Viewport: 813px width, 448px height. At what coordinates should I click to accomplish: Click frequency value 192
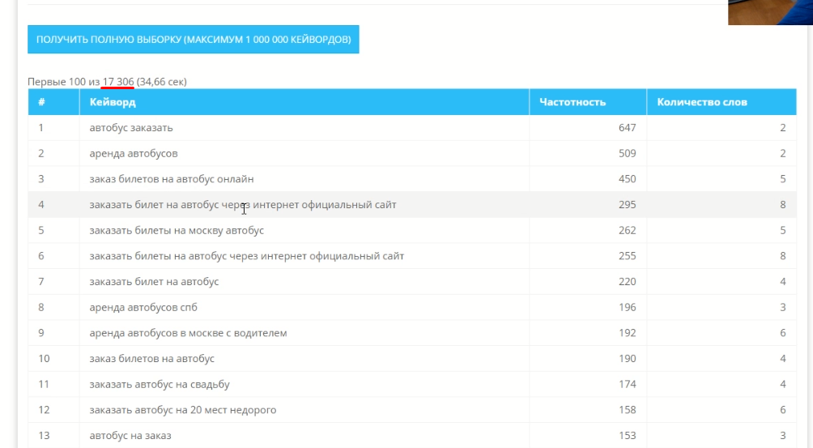point(627,333)
